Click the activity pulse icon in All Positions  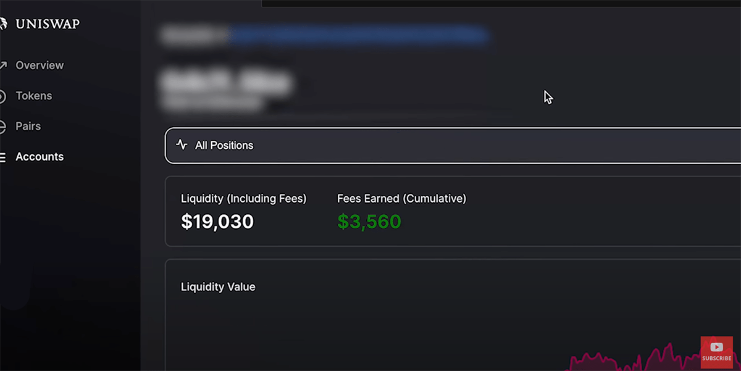coord(182,145)
